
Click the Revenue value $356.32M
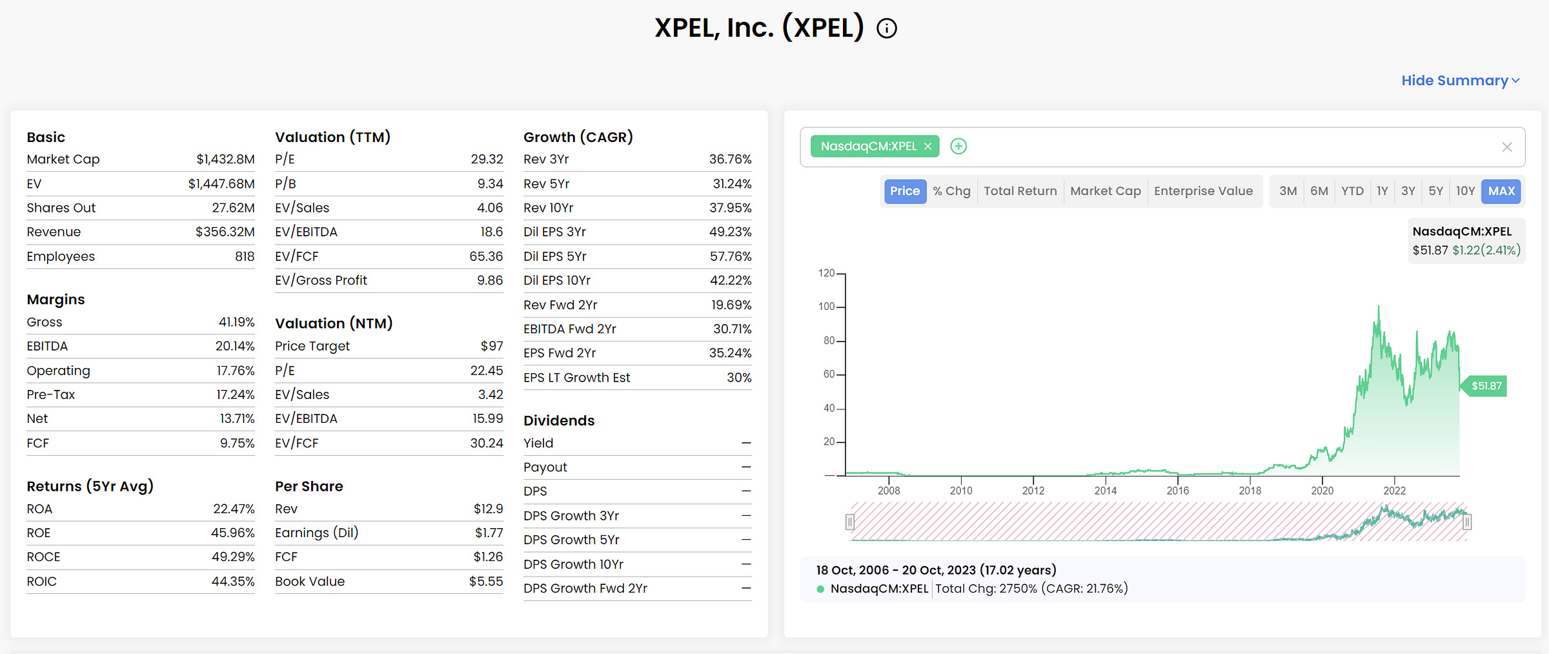(x=225, y=232)
